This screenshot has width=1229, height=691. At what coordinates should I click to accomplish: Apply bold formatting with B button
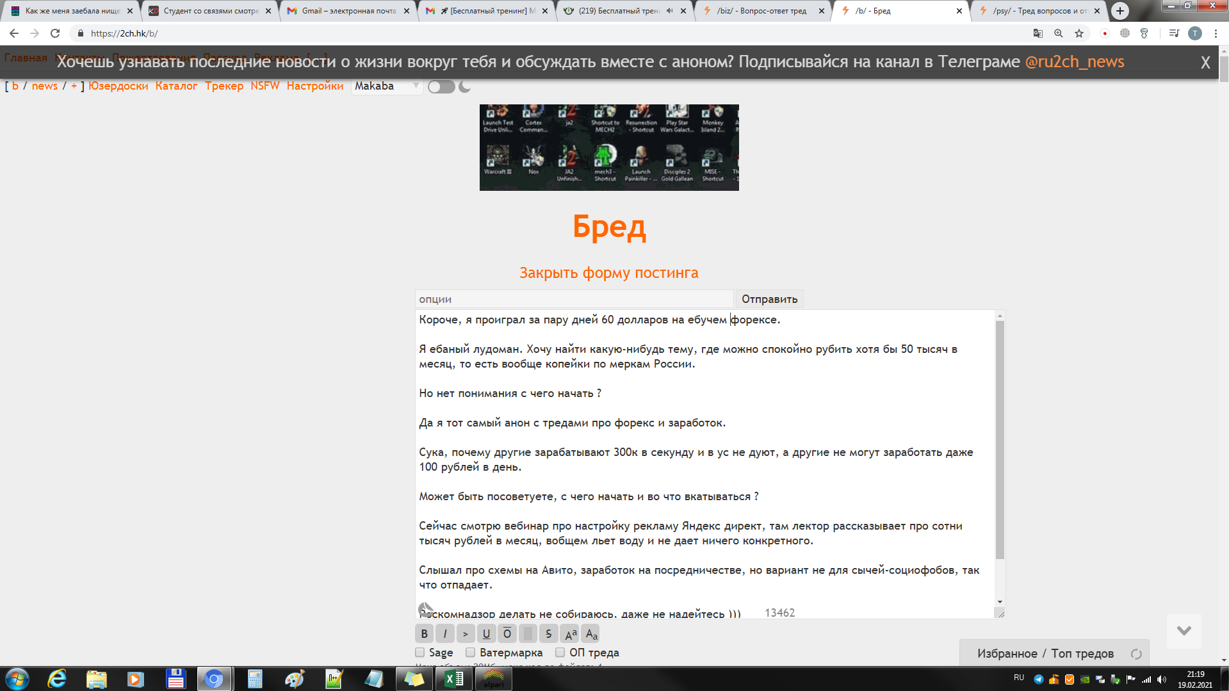tap(424, 634)
